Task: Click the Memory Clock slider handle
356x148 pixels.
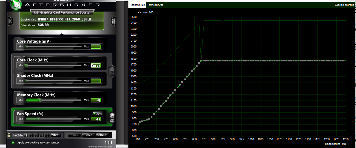Action: (x=40, y=100)
